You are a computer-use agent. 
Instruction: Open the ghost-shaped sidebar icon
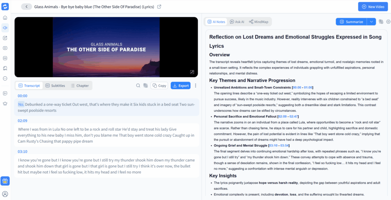click(5, 68)
